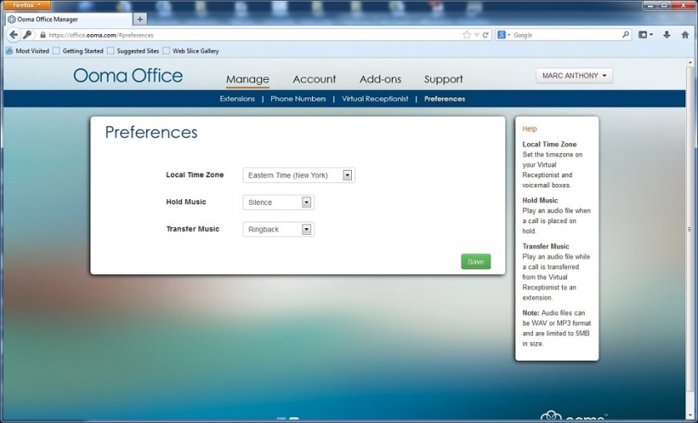The height and width of the screenshot is (423, 698).
Task: Go to home page icon
Action: (685, 35)
